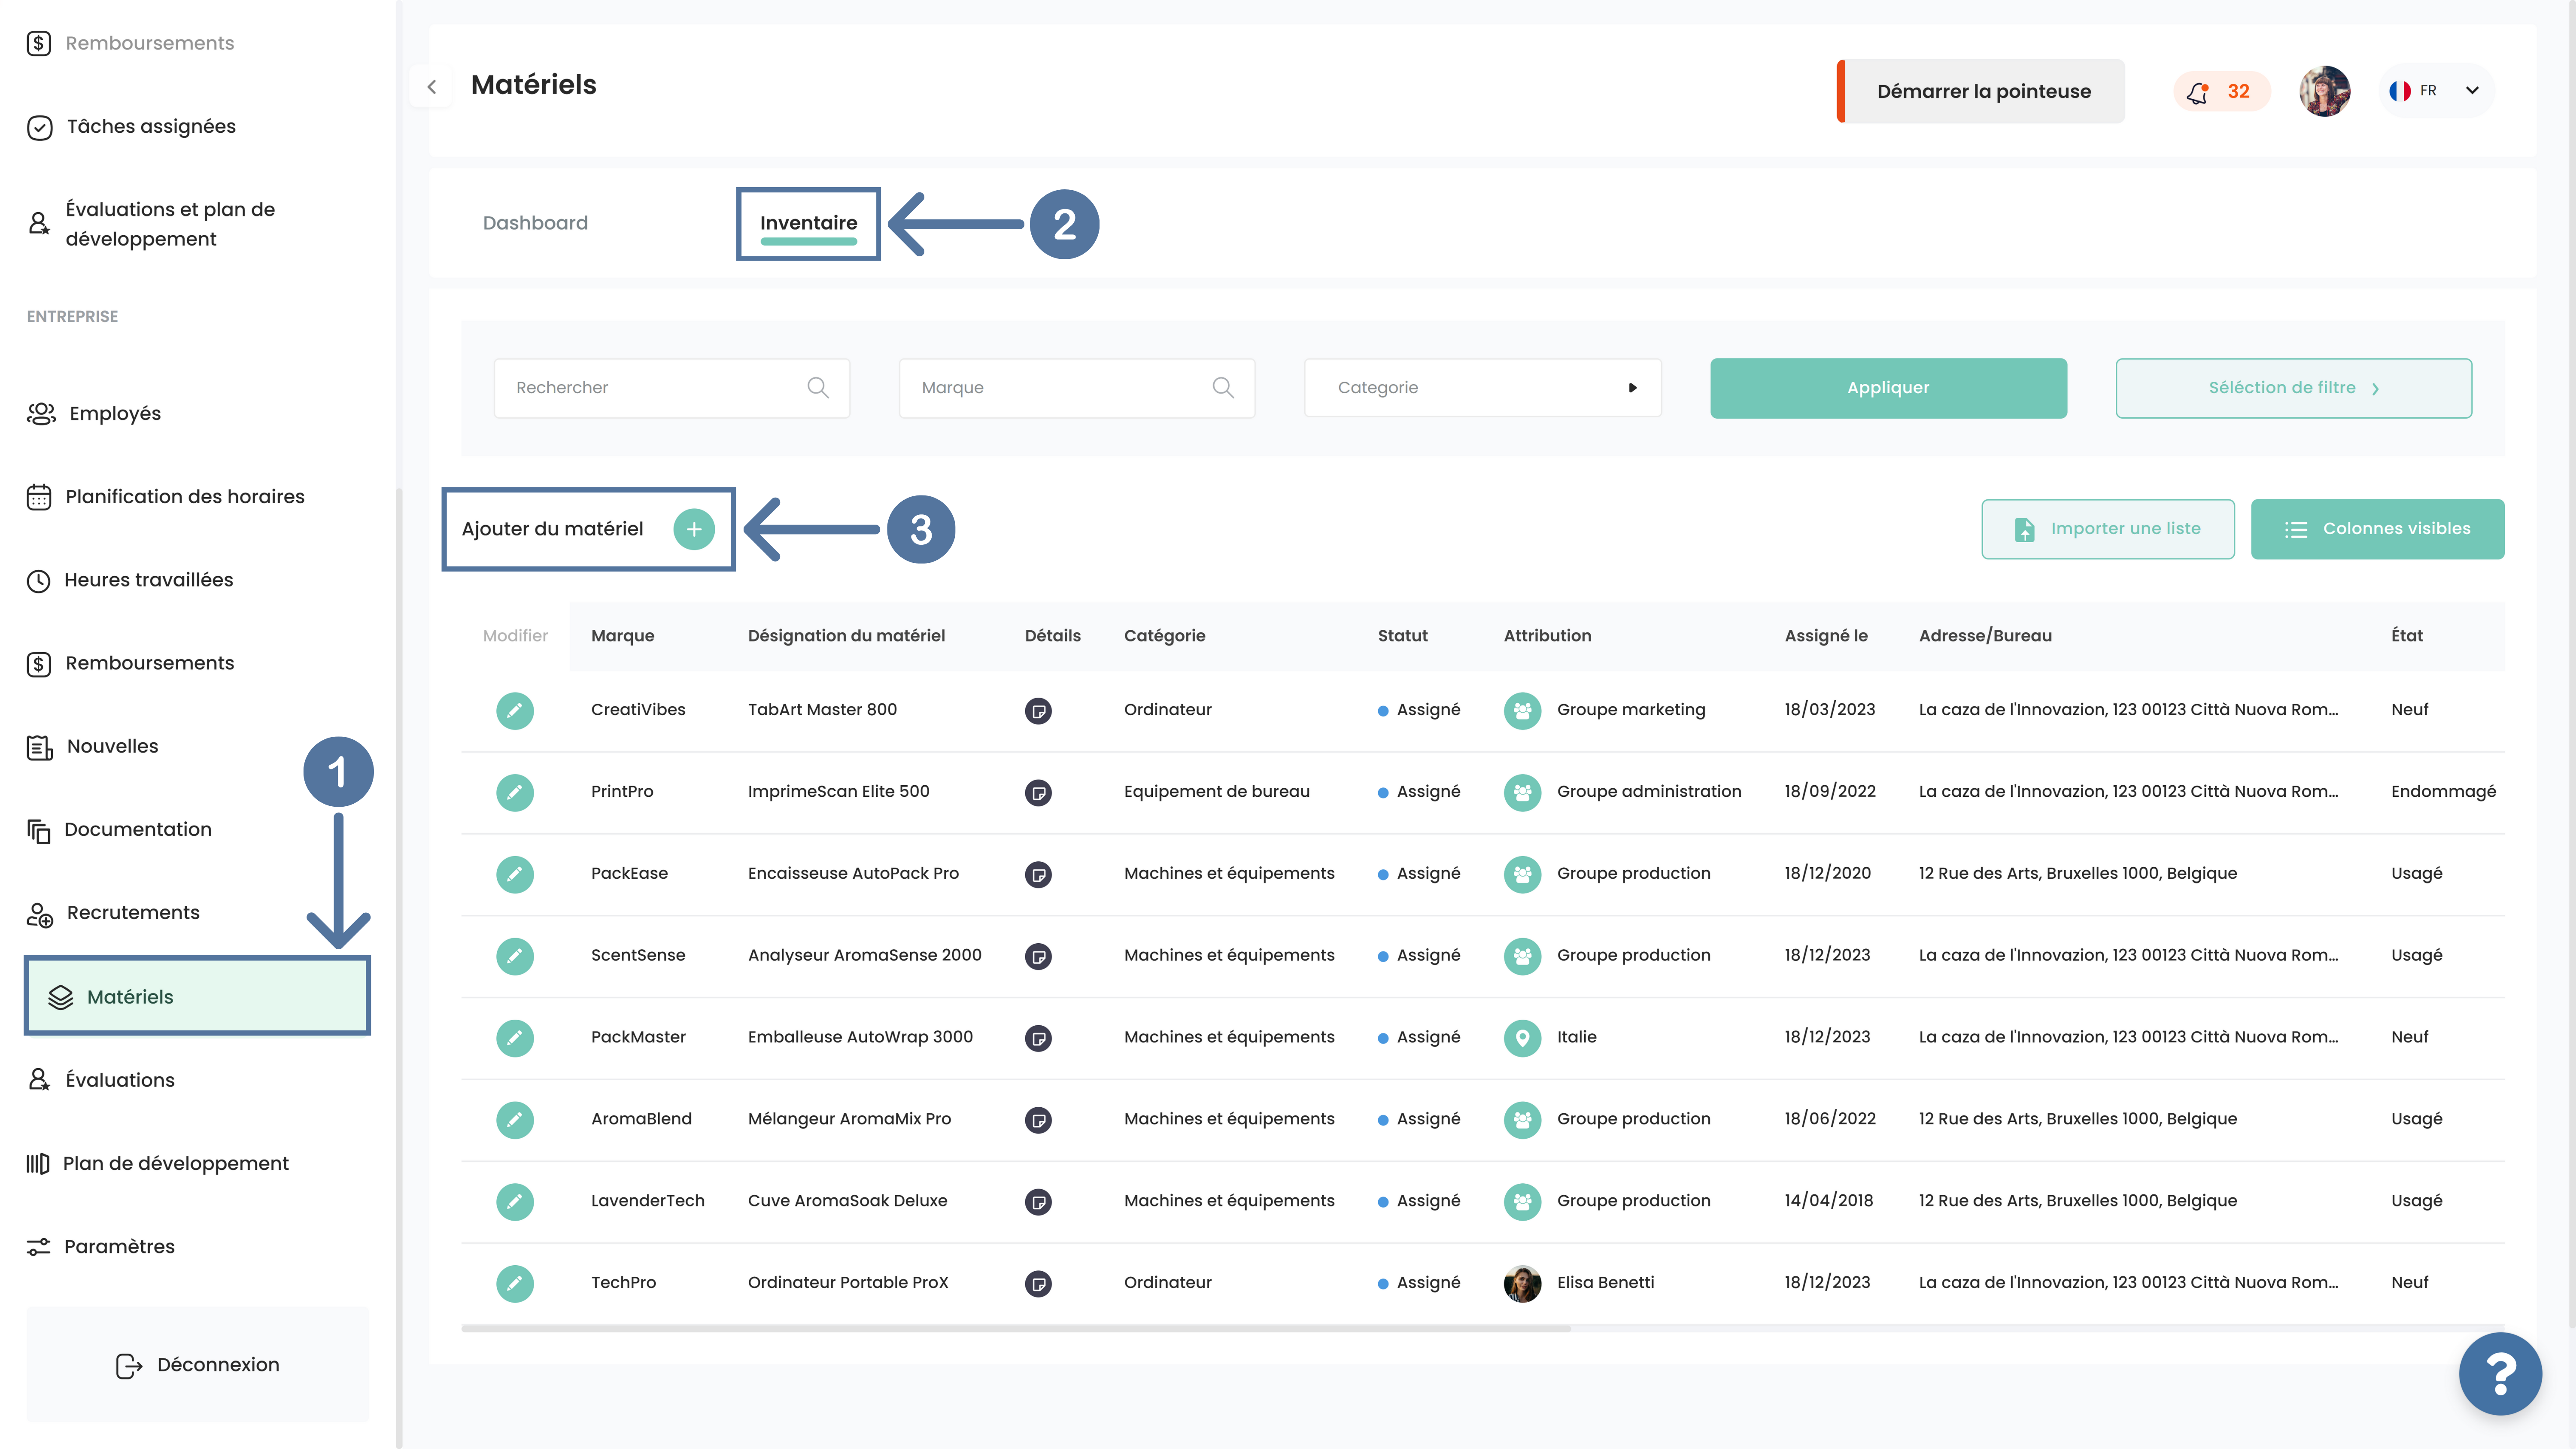Click the État column header
This screenshot has height=1449, width=2576.
coord(2406,636)
